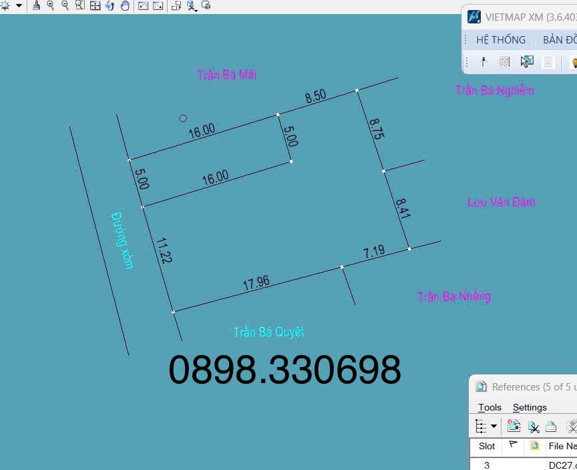This screenshot has width=577, height=470.
Task: Click the Attach Reference icon
Action: coord(514,426)
